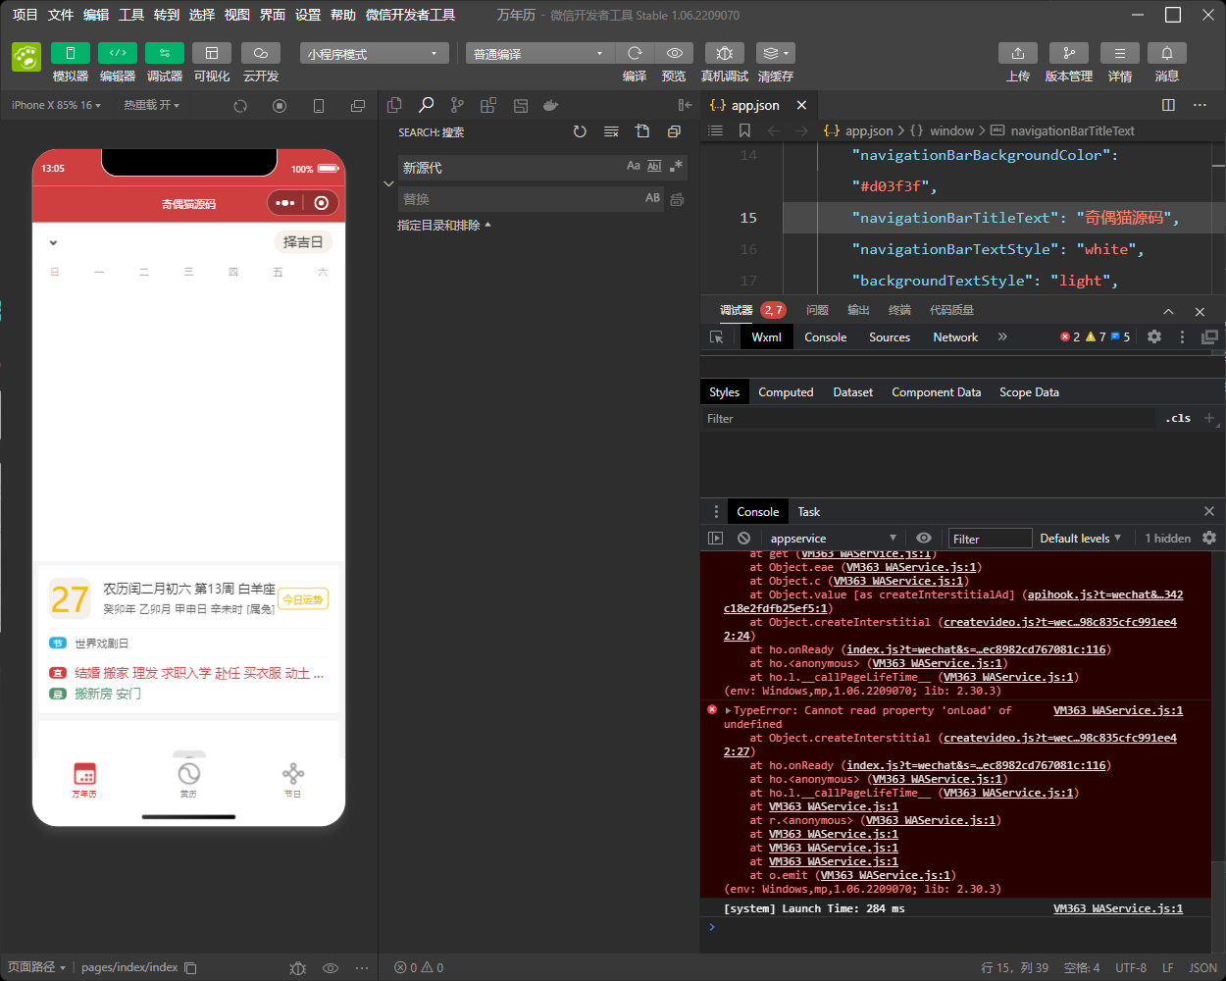Switch to the 终端 terminal tab
Viewport: 1226px width, 981px height.
[899, 310]
